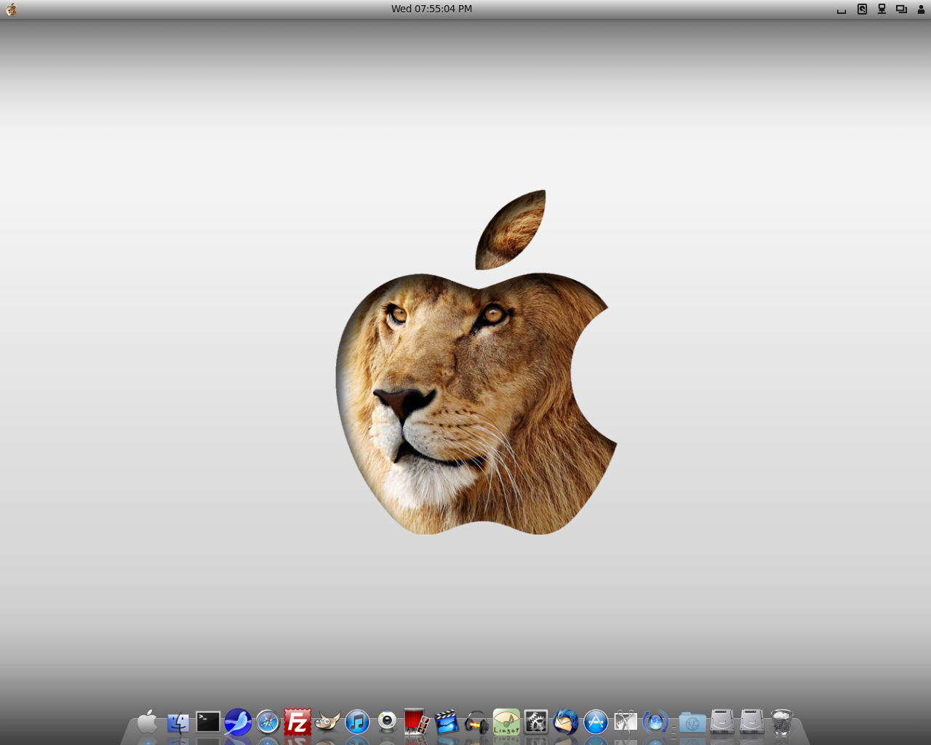The height and width of the screenshot is (745, 931).
Task: Click the clock in the top bar
Action: point(431,9)
